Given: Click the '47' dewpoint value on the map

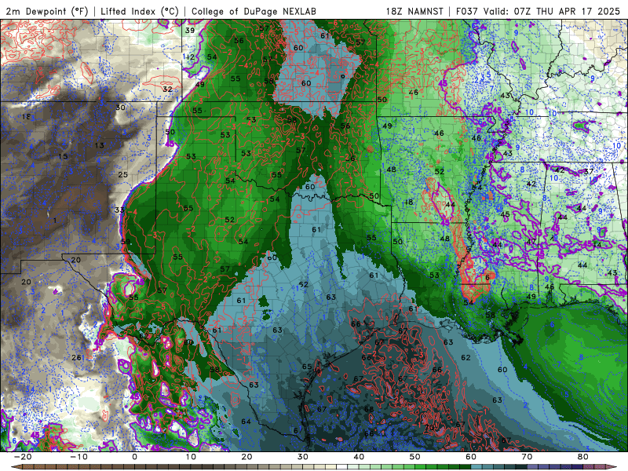Looking at the screenshot, I should [x=531, y=242].
